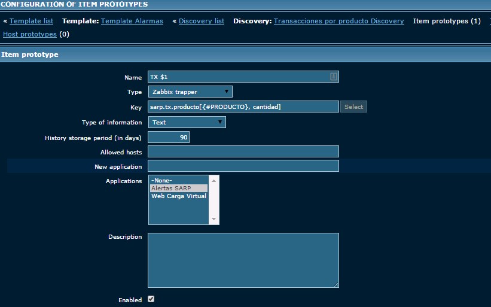
Task: Click the New application input field
Action: tap(243, 166)
